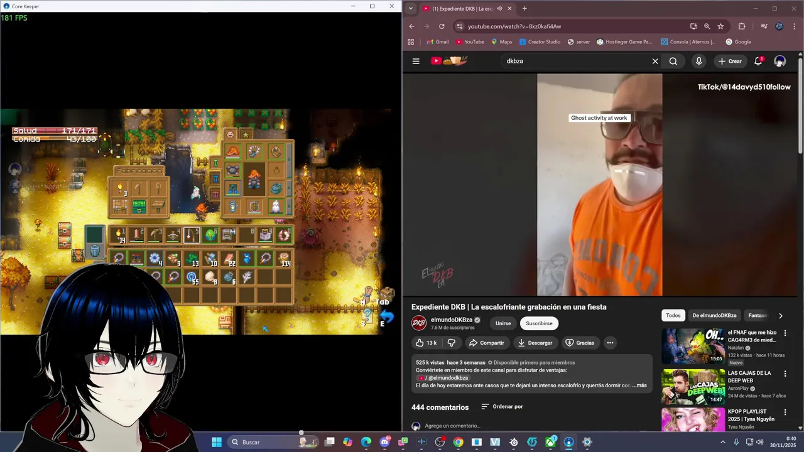Craft the workbench in Fabricación panel
Screen dimensions: 804x452
120,207
